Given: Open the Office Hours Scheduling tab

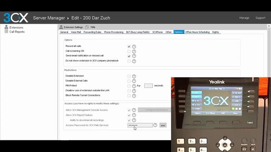Looking at the screenshot, I should (x=197, y=32).
